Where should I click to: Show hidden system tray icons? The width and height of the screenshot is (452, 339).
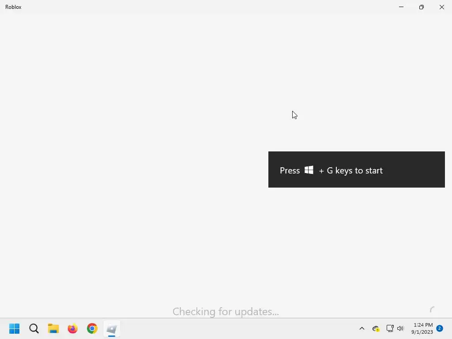click(362, 328)
